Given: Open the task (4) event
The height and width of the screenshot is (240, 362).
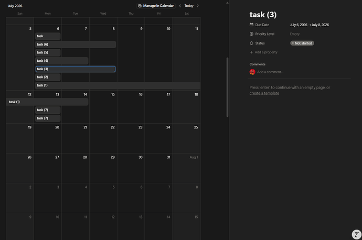Looking at the screenshot, I should pos(61,61).
